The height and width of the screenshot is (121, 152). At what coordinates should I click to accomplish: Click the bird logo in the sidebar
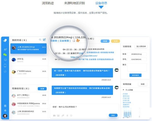click(5, 40)
